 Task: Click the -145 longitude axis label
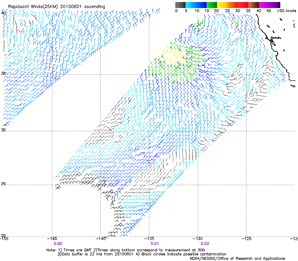[52, 239]
